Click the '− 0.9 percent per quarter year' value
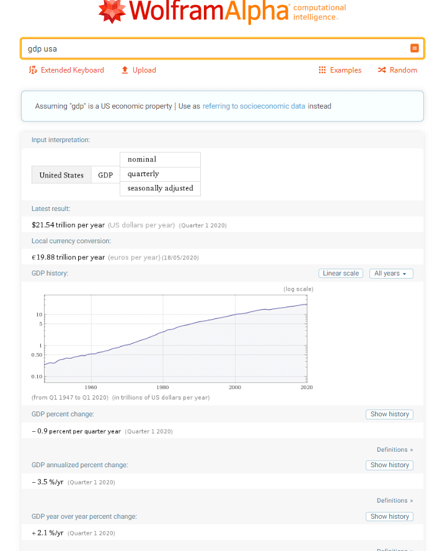 pos(76,431)
